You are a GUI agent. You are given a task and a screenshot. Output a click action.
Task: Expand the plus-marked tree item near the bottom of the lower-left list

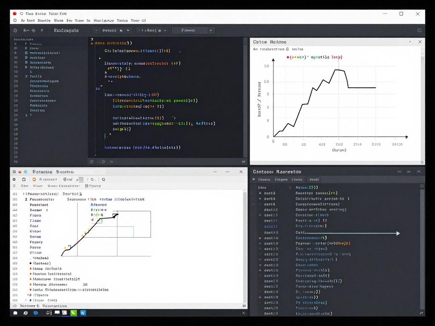coord(28,295)
